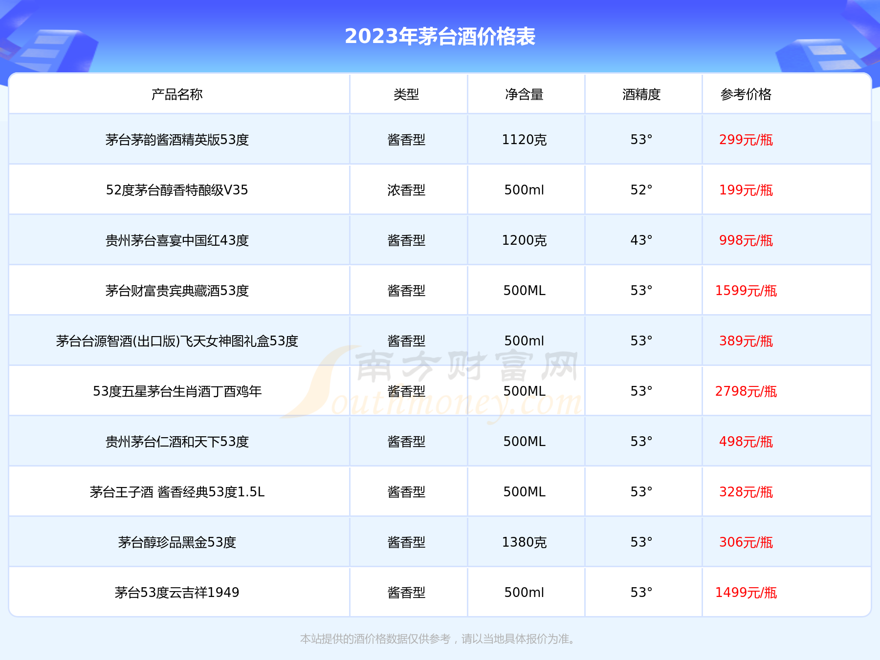Click product name 贵州茅台仁酒和天下53度
Viewport: 880px width, 660px height.
177,442
